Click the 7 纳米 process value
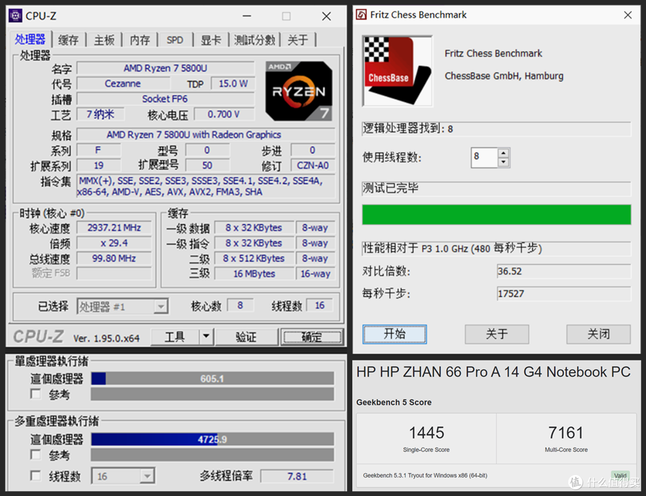Screen dimensions: 646x496 [x=100, y=114]
